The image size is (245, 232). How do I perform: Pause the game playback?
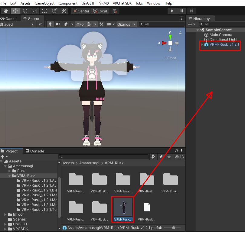point(181,11)
